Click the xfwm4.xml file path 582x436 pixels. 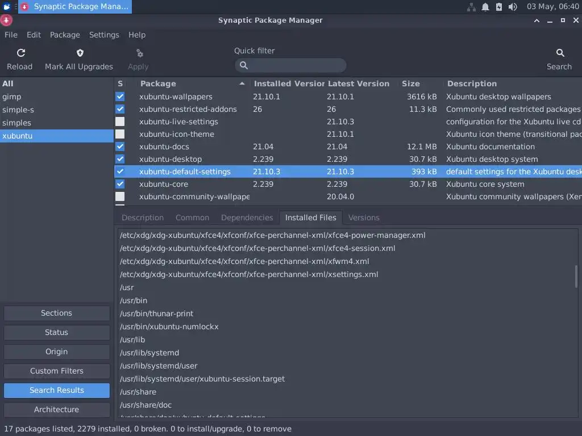click(x=244, y=261)
